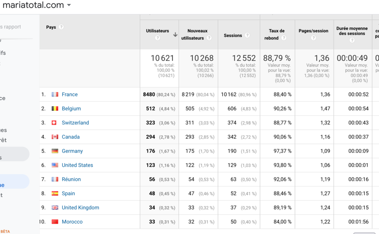Click help icon beside Taux de rebond
Image resolution: width=379 pixels, height=234 pixels.
(284, 38)
